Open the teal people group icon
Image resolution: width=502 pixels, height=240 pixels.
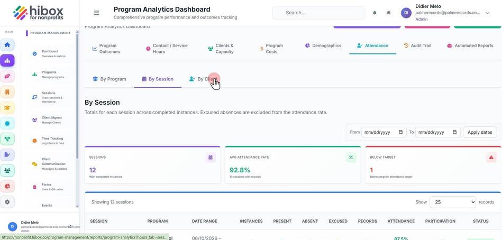(7, 170)
